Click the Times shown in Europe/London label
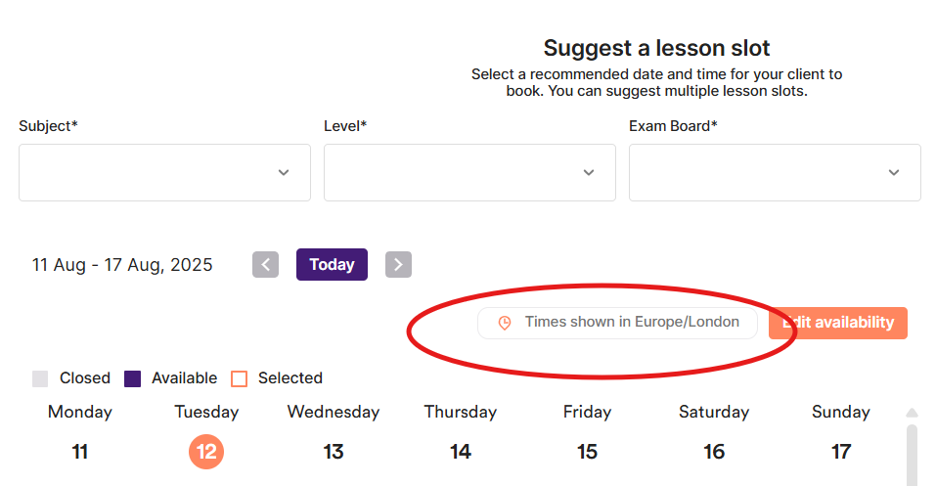The image size is (936, 486). point(631,323)
